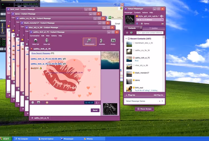Open the Actions menu in Yahoo Messenger
Image resolution: width=209 pixels, height=141 pixels.
145,12
